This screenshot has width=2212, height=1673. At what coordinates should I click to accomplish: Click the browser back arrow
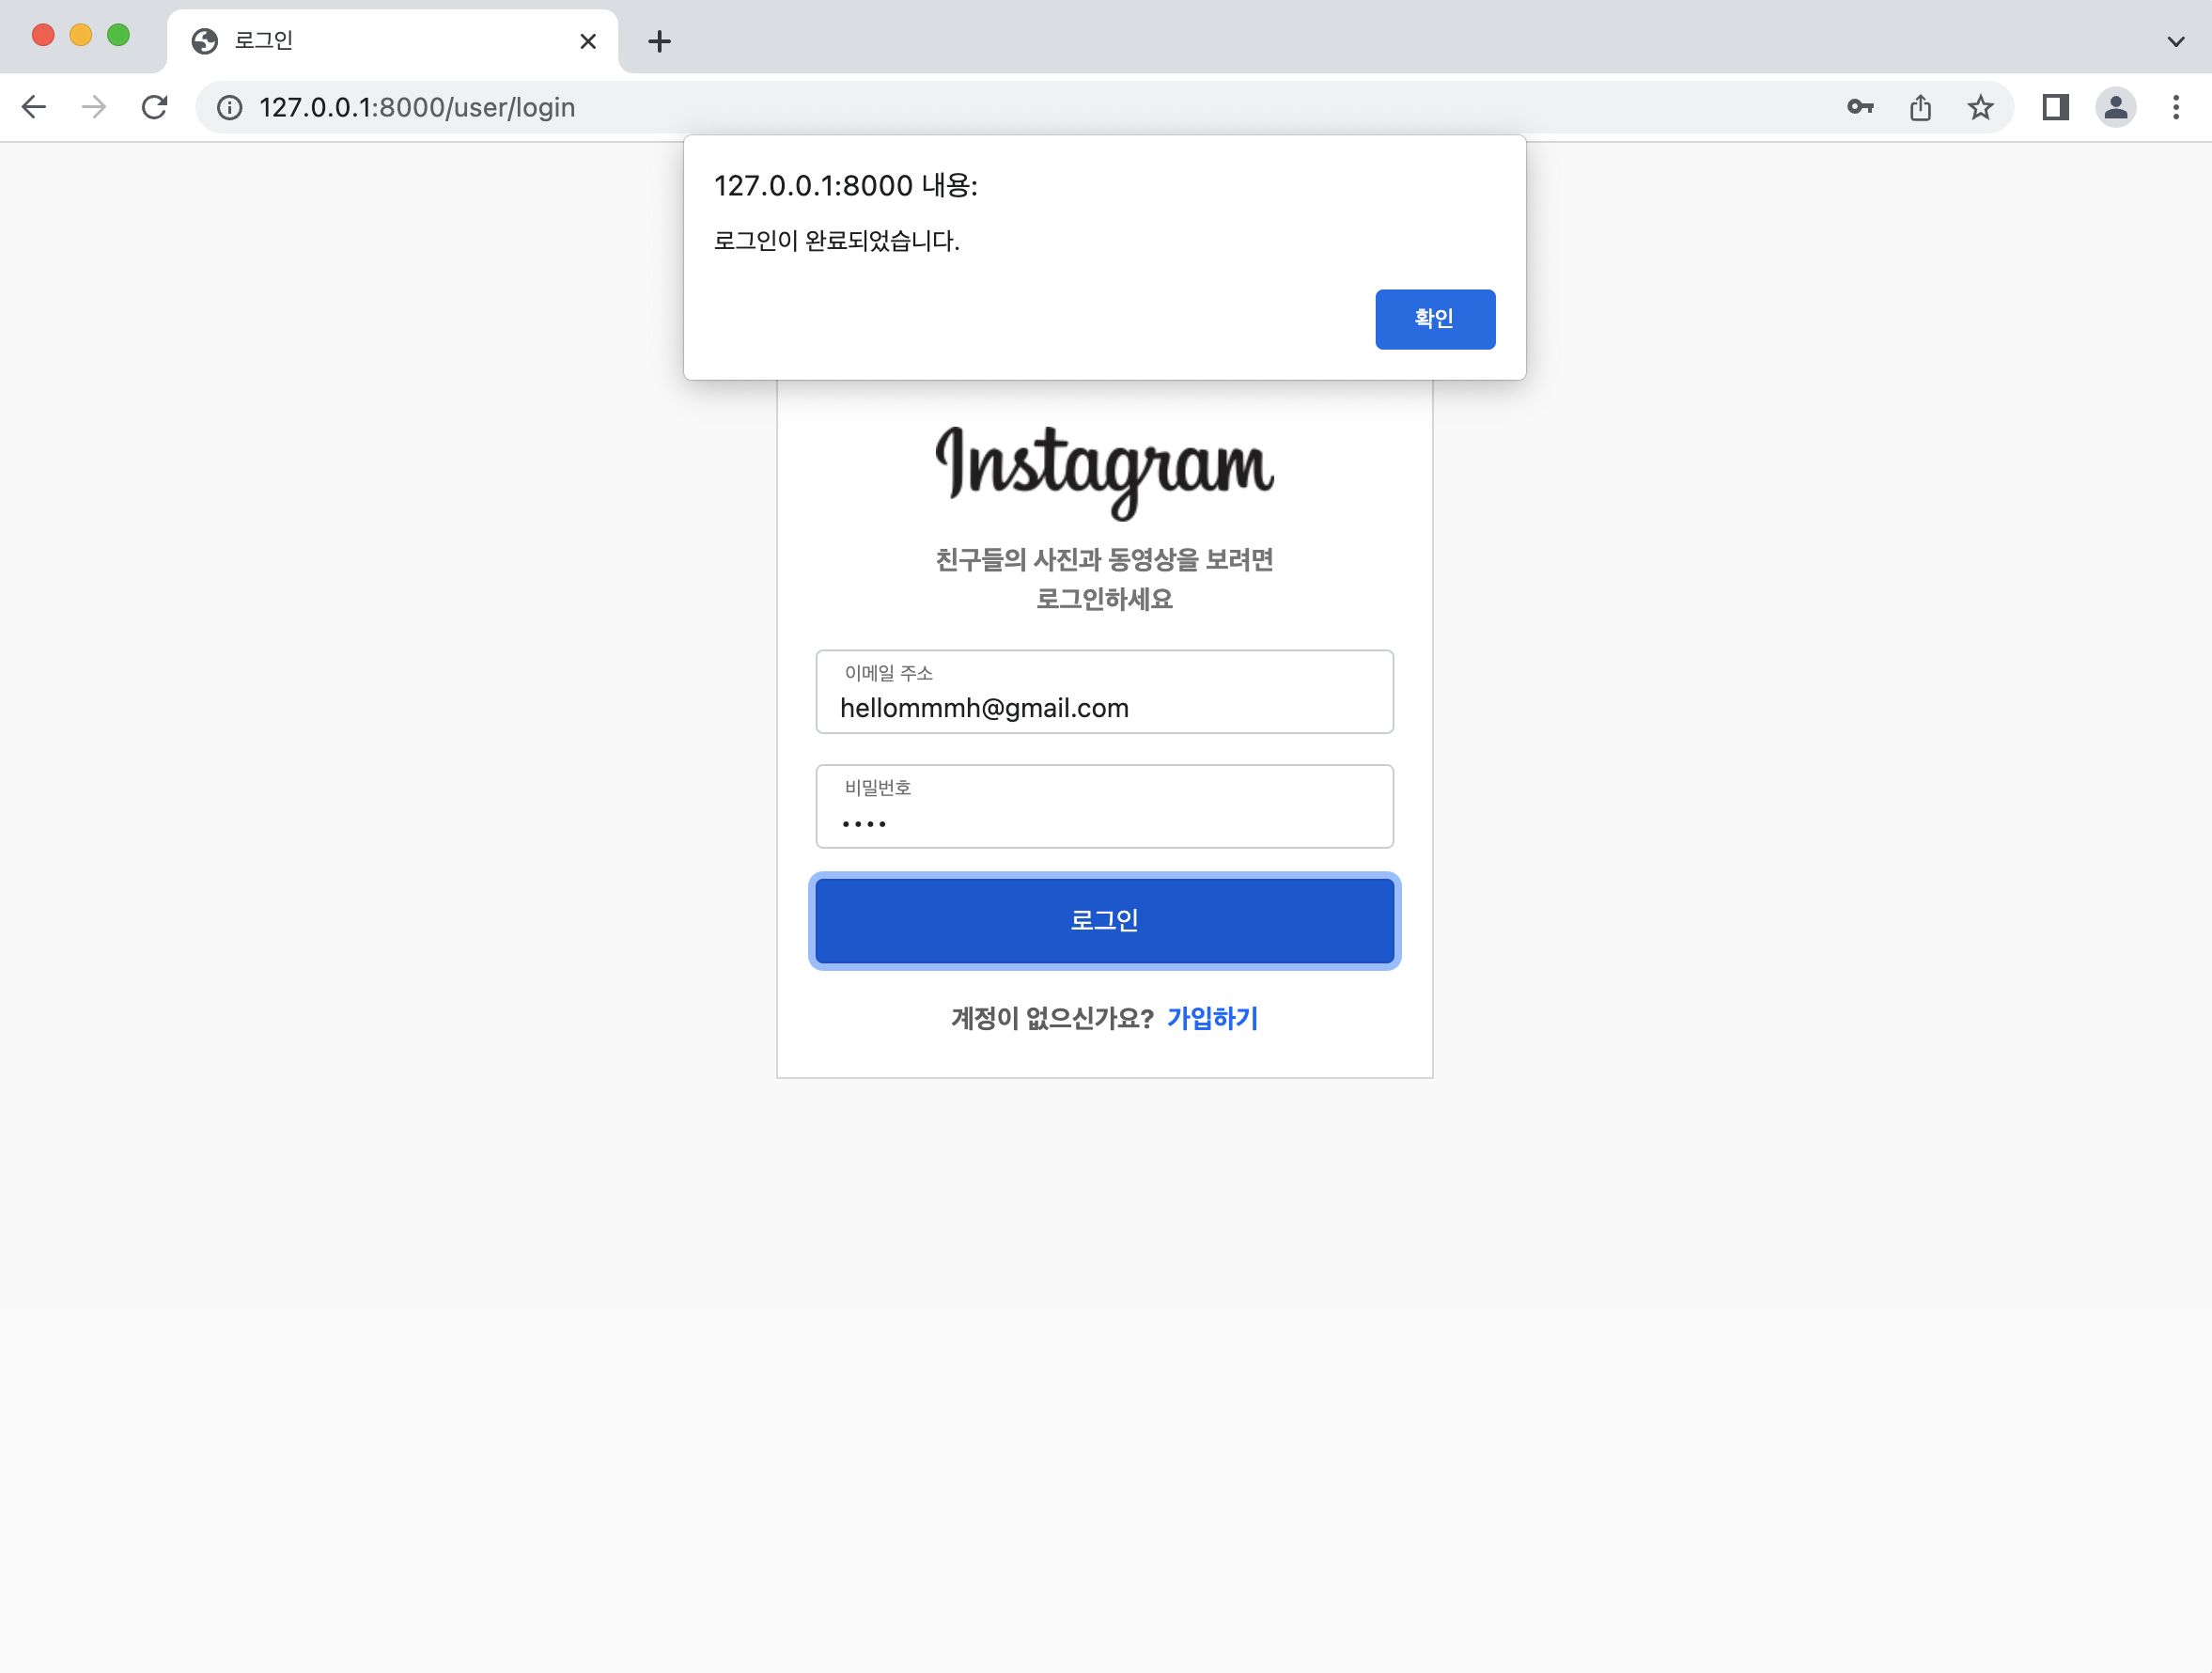click(x=34, y=107)
